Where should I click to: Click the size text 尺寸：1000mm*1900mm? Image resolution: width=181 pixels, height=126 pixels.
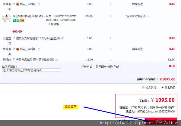pos(61,16)
